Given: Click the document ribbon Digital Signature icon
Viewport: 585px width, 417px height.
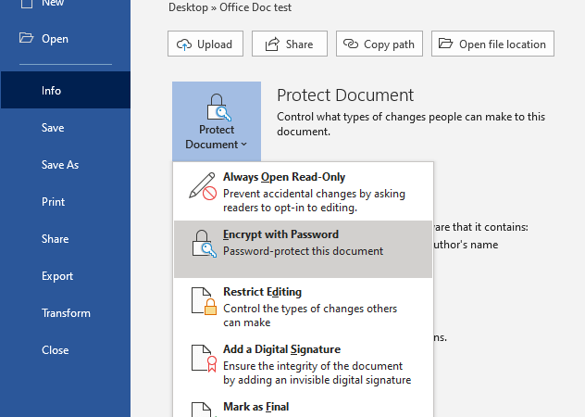Looking at the screenshot, I should click(x=204, y=359).
